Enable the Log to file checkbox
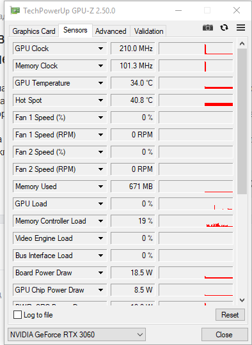This screenshot has width=252, height=345. [x=18, y=314]
